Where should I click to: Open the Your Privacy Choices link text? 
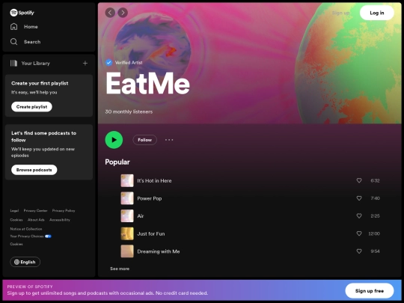pyautogui.click(x=27, y=236)
